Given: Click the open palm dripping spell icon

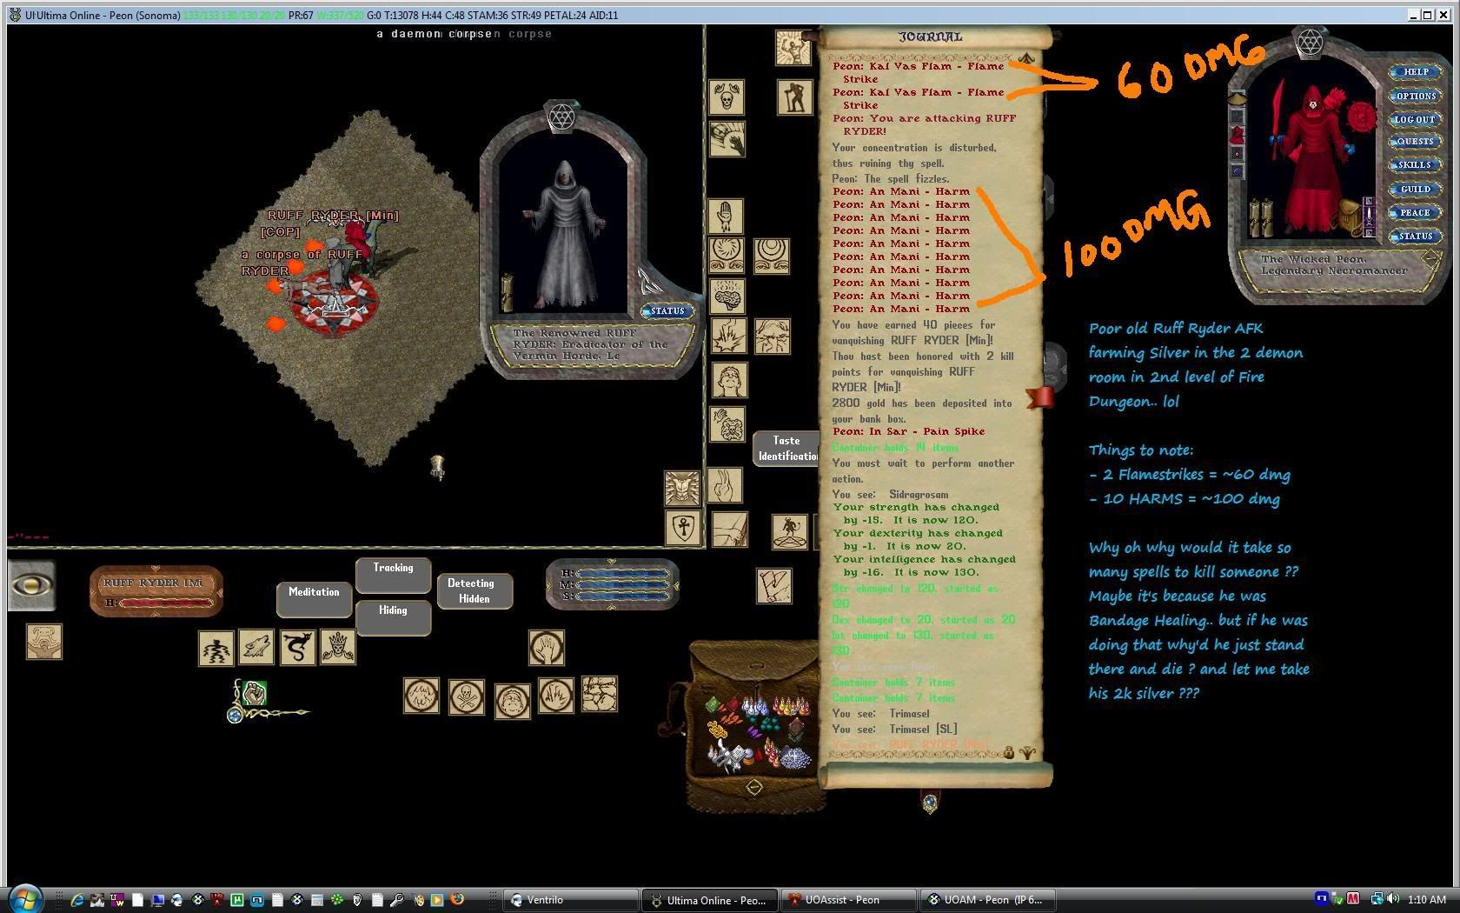Looking at the screenshot, I should point(726,217).
